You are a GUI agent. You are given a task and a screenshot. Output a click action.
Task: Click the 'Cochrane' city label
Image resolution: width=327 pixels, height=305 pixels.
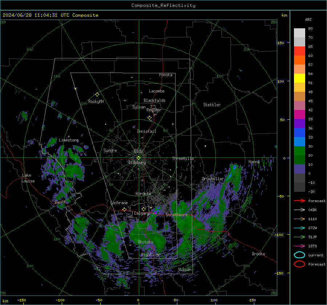pyautogui.click(x=119, y=203)
